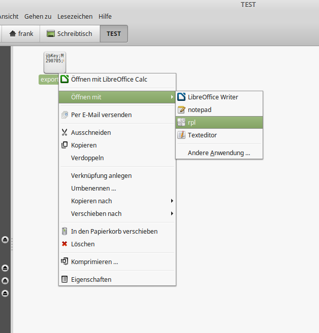The width and height of the screenshot is (319, 333).
Task: Click the e-mail send icon
Action: click(x=65, y=115)
